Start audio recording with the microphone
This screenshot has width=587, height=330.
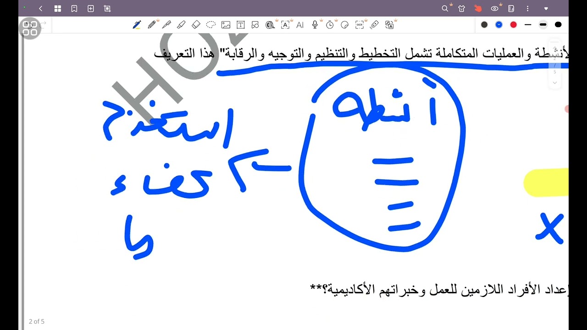click(x=315, y=25)
